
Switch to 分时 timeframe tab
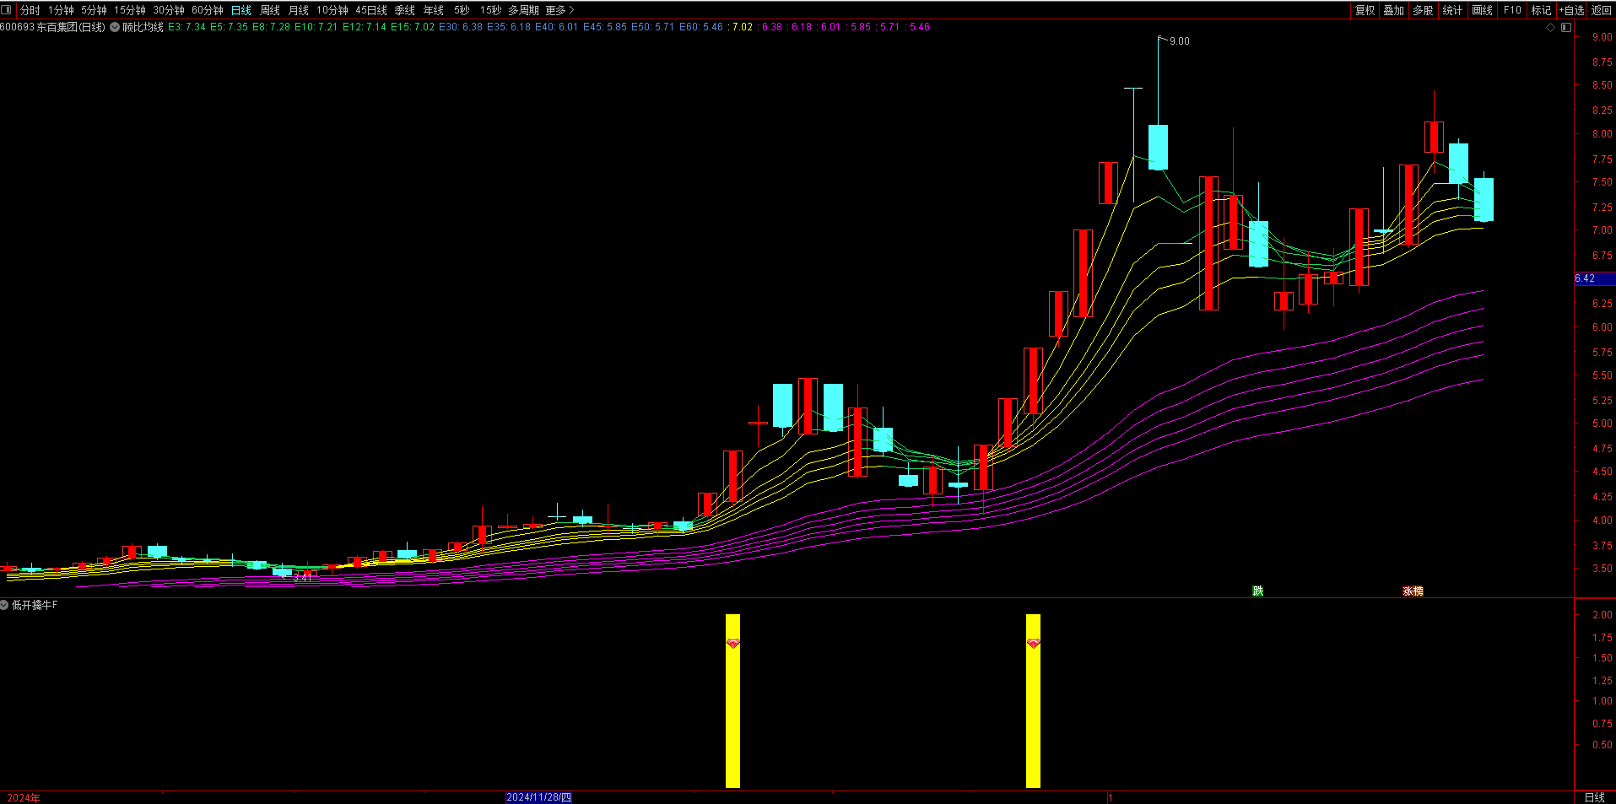[30, 10]
